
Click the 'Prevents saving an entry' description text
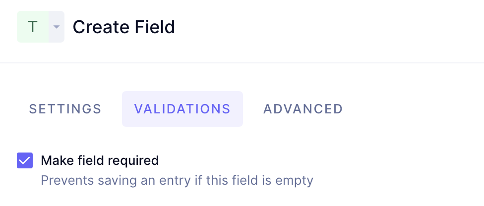coord(177,180)
